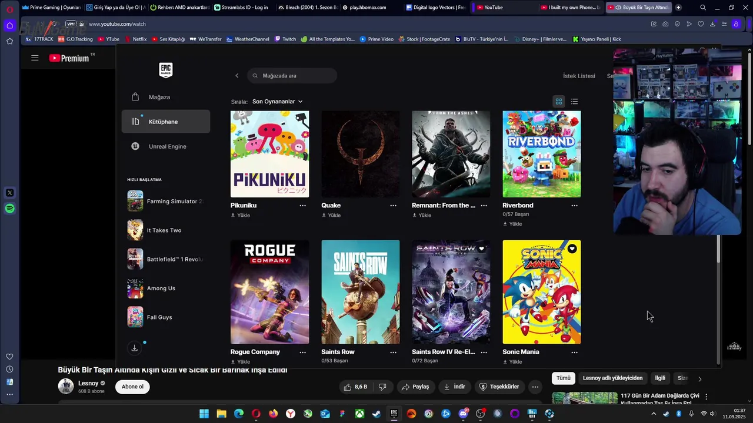Open Discord from the taskbar
753x423 pixels.
[463, 414]
